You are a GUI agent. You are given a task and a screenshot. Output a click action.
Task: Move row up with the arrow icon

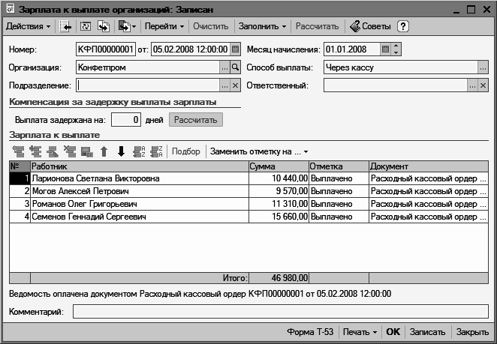[104, 151]
